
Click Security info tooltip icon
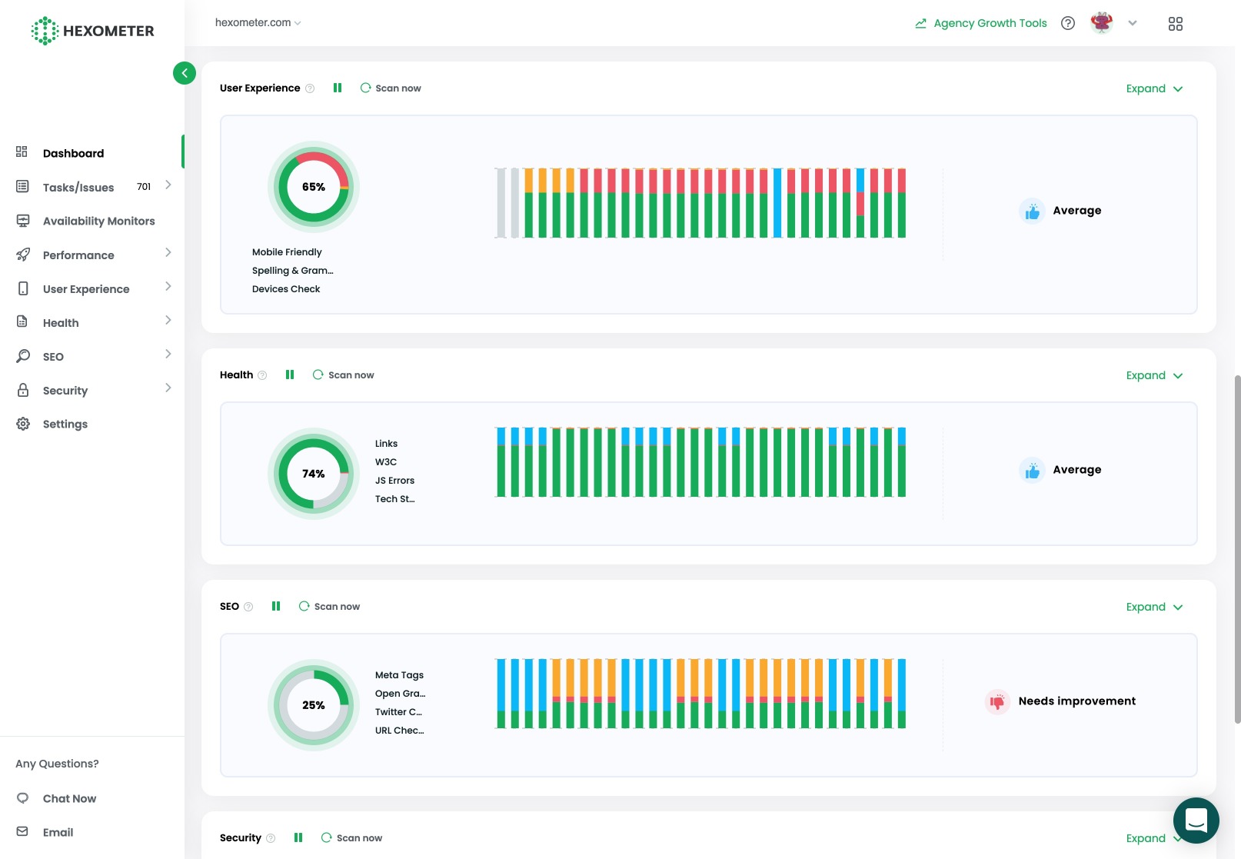pyautogui.click(x=271, y=838)
